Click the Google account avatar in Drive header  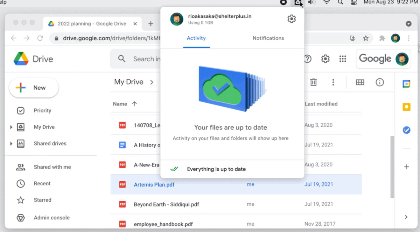pos(402,59)
